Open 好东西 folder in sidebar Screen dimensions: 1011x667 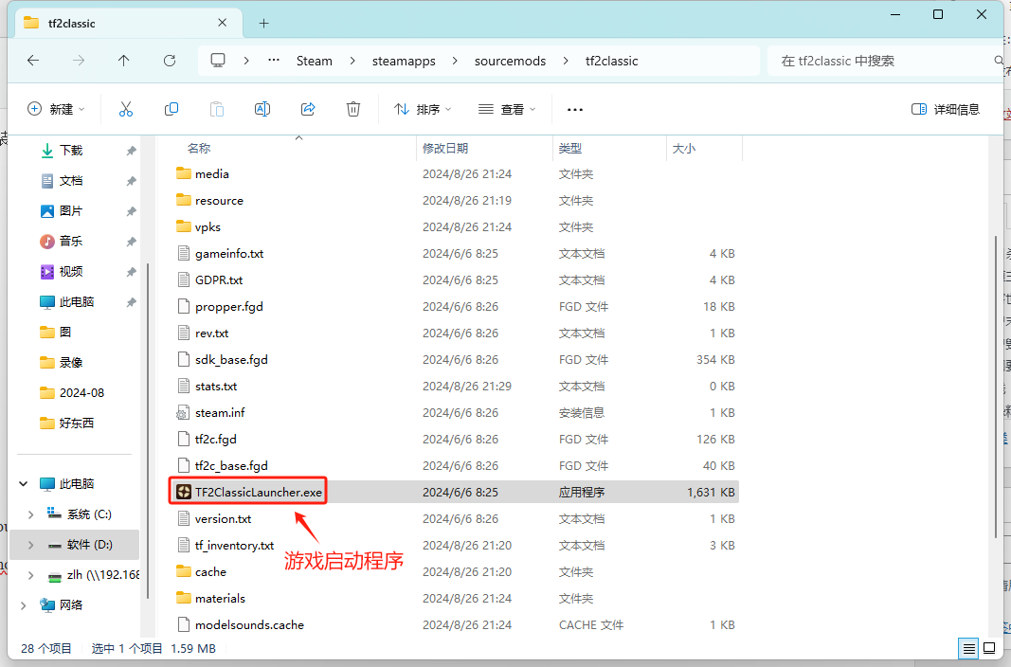pos(66,424)
